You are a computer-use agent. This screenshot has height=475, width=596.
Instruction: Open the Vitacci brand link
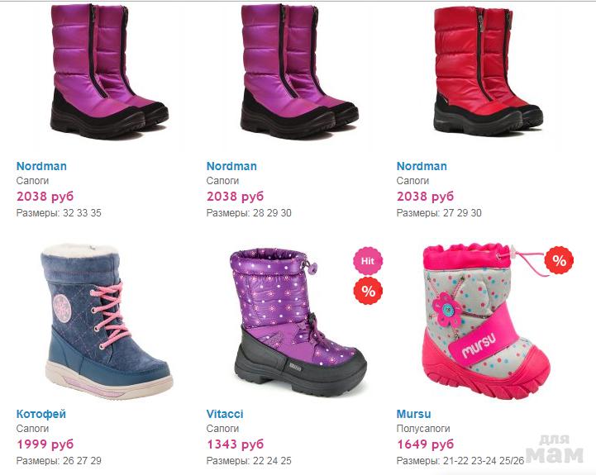(225, 414)
